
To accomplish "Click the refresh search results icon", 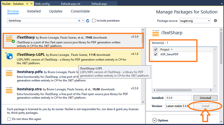I will pos(88,21).
